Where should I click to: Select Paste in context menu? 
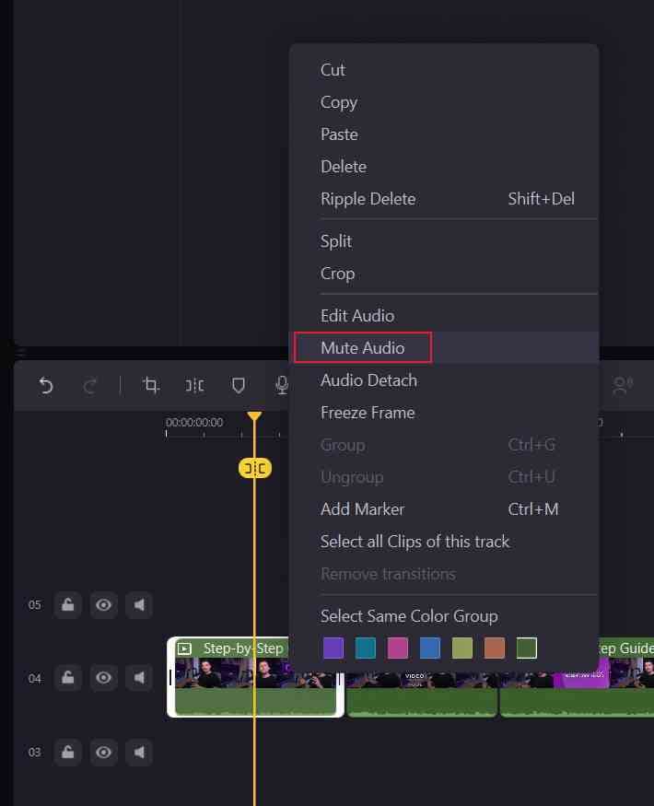pos(444,134)
